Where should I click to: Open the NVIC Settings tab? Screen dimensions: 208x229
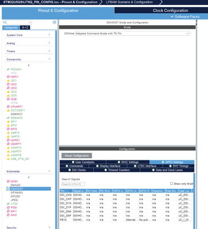point(128,162)
